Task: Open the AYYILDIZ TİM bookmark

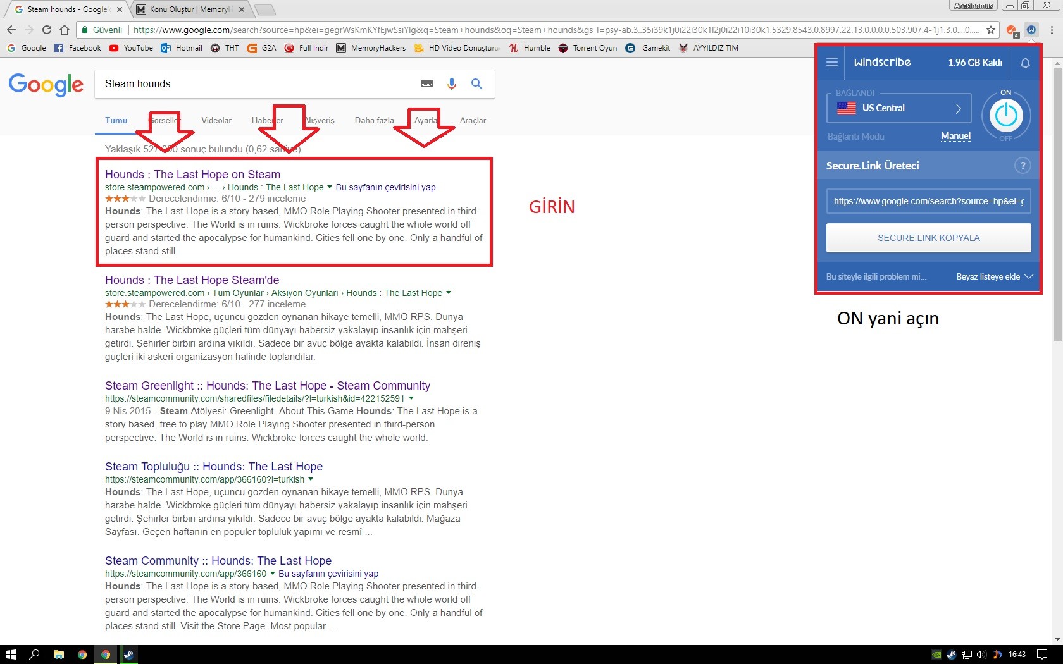Action: pos(709,48)
